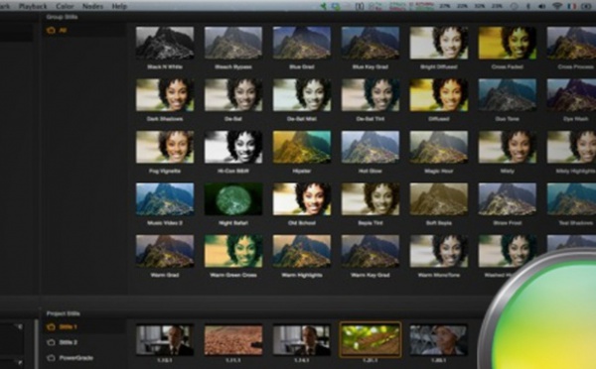Select the Warm Grad look thumbnail

coord(165,251)
